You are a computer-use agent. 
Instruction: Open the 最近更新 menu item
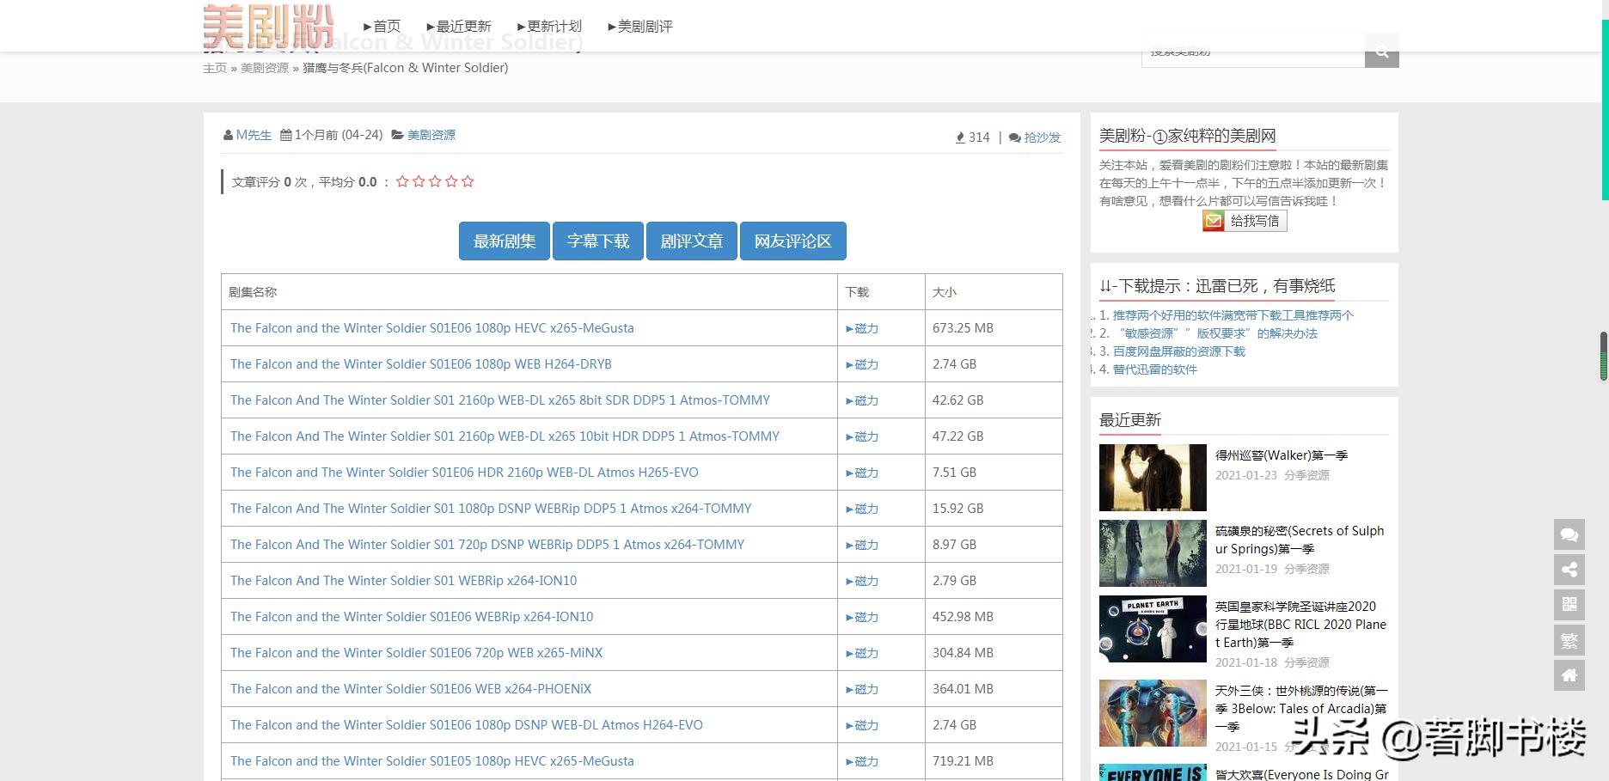pyautogui.click(x=461, y=26)
